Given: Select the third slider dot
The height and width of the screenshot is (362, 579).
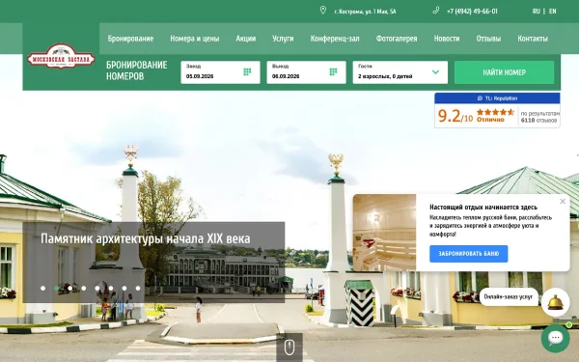Looking at the screenshot, I should tap(70, 288).
